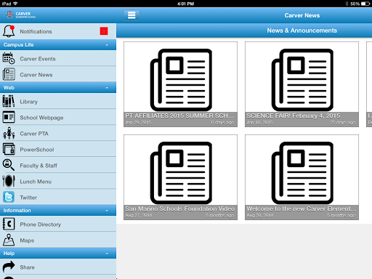The height and width of the screenshot is (279, 372).
Task: Open Faculty & Staff entry
Action: point(58,165)
